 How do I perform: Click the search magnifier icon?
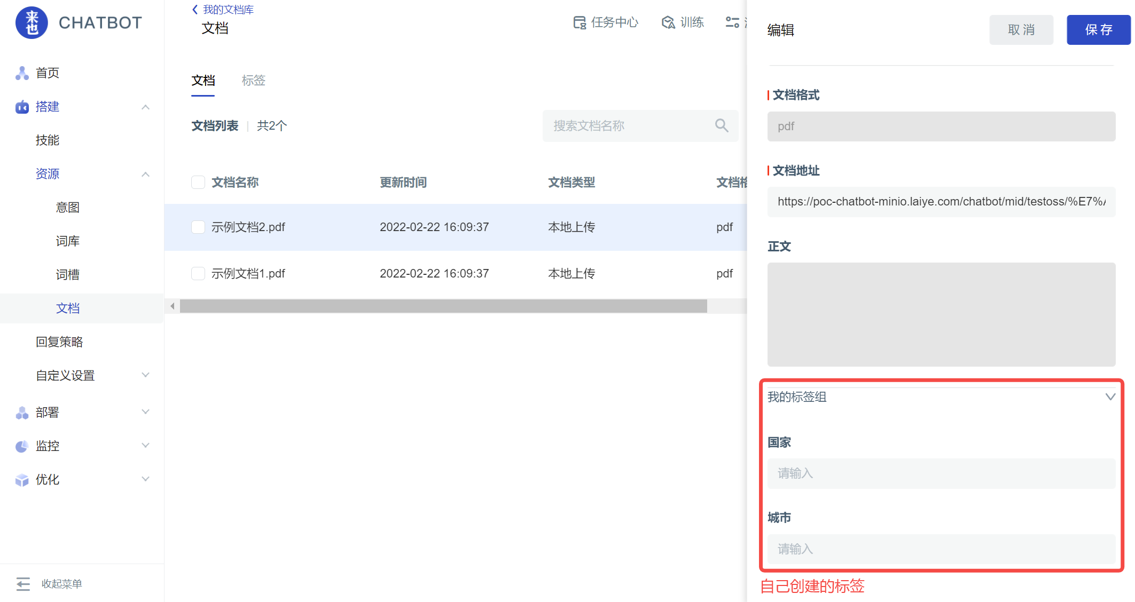(722, 125)
